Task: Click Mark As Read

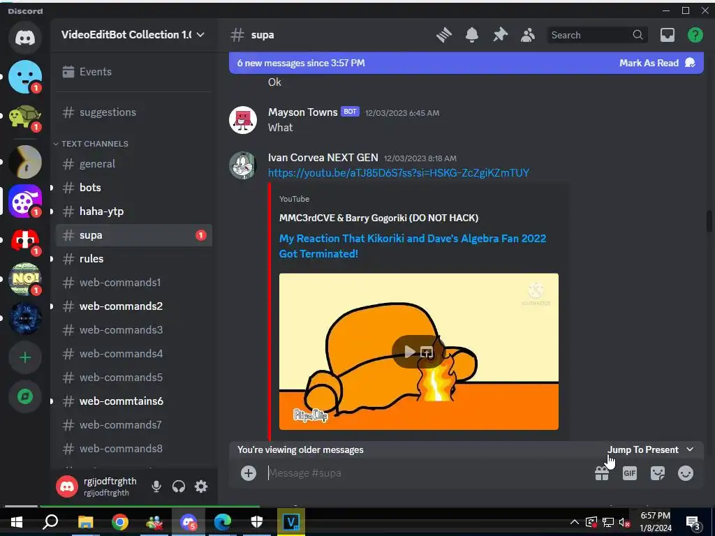Action: point(657,63)
